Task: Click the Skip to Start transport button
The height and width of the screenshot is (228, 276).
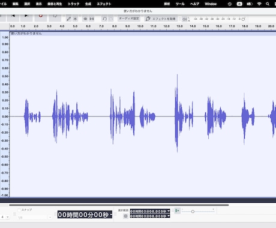Action: (13, 17)
